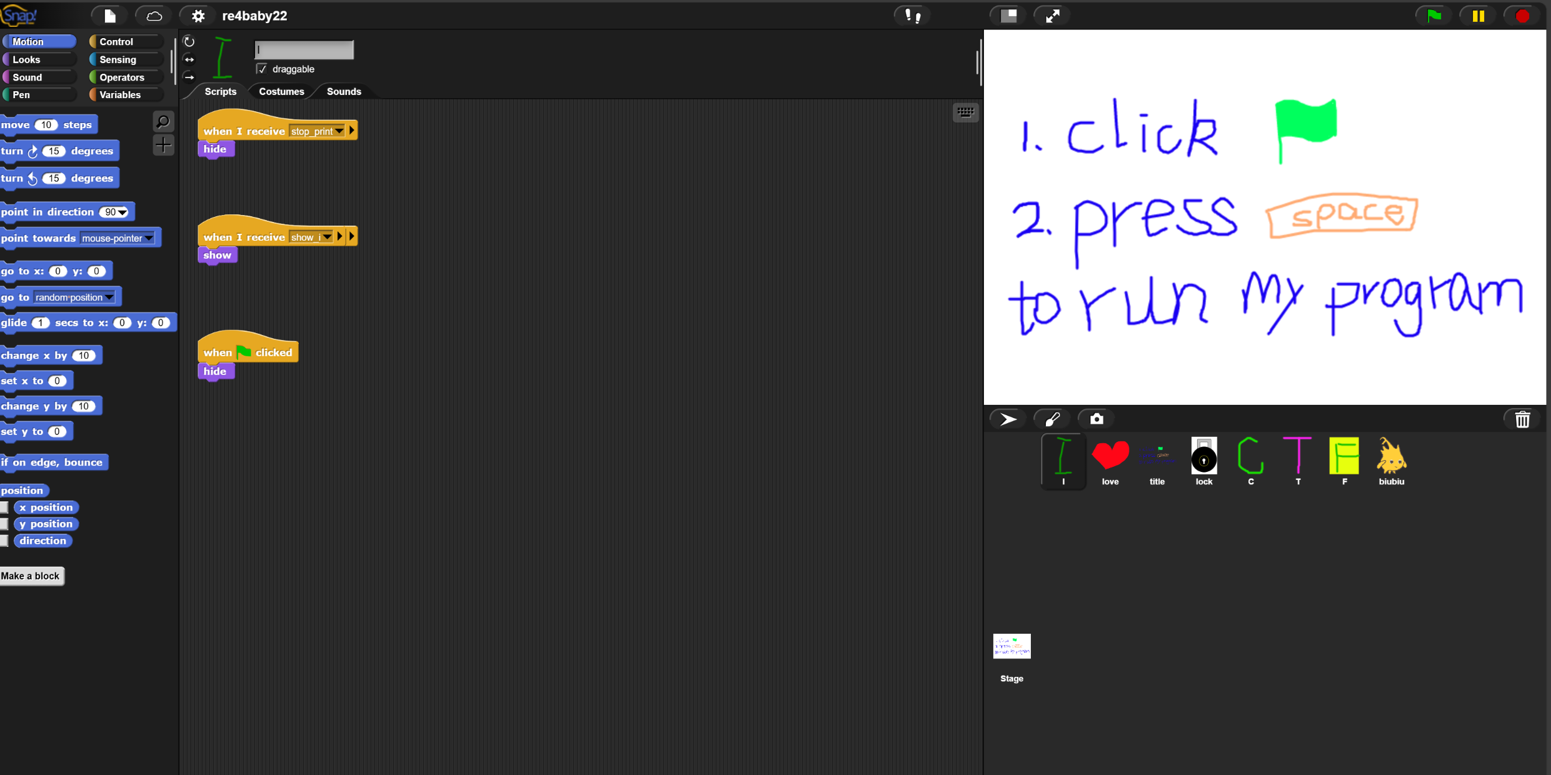Click the glide secs to x y block
1551x775 pixels.
[88, 323]
